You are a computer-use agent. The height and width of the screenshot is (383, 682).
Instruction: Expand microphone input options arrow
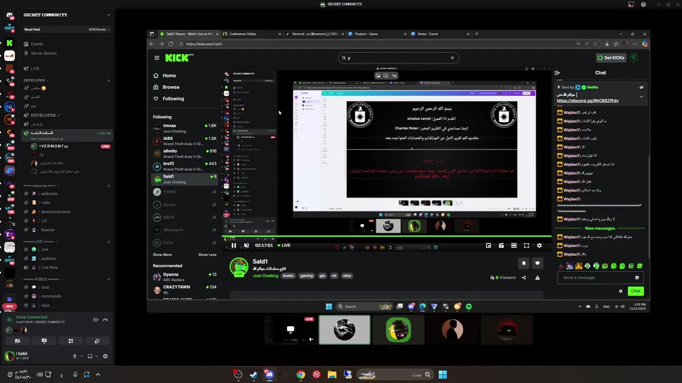[82, 356]
